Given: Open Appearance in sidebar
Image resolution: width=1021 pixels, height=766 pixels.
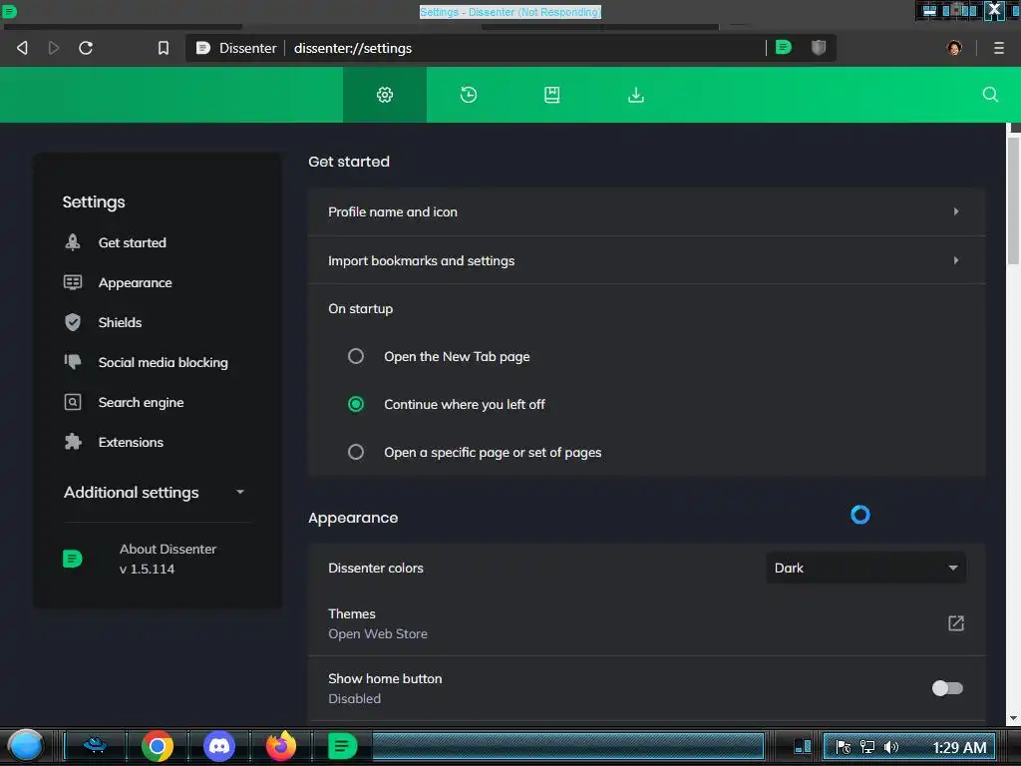Looking at the screenshot, I should pyautogui.click(x=135, y=282).
